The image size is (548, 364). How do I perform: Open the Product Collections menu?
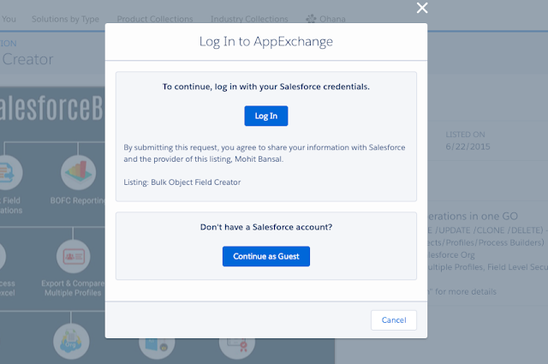pyautogui.click(x=155, y=19)
